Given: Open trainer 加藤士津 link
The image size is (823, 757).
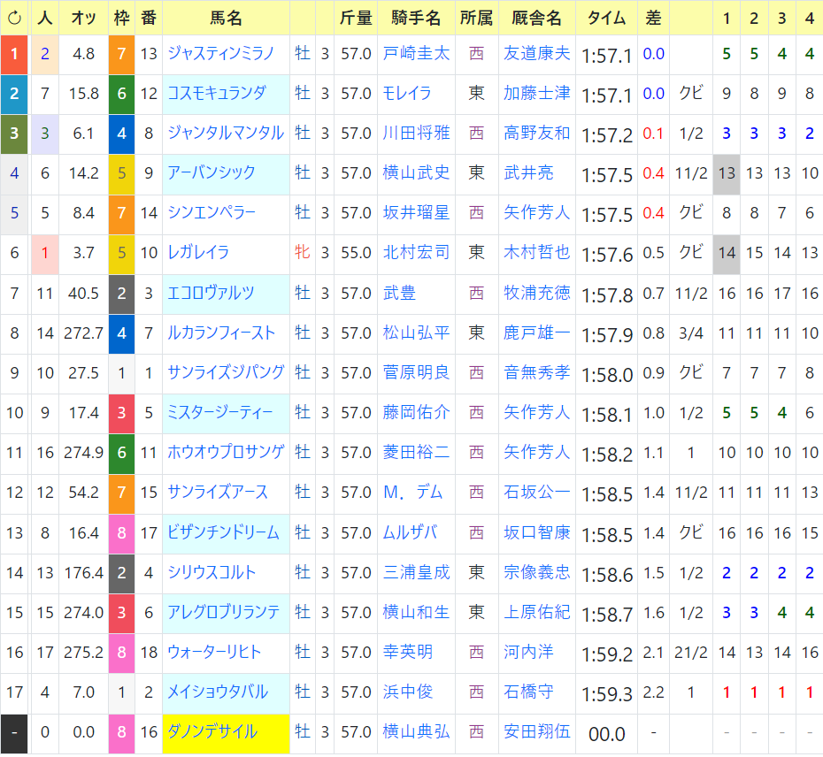Looking at the screenshot, I should click(537, 94).
